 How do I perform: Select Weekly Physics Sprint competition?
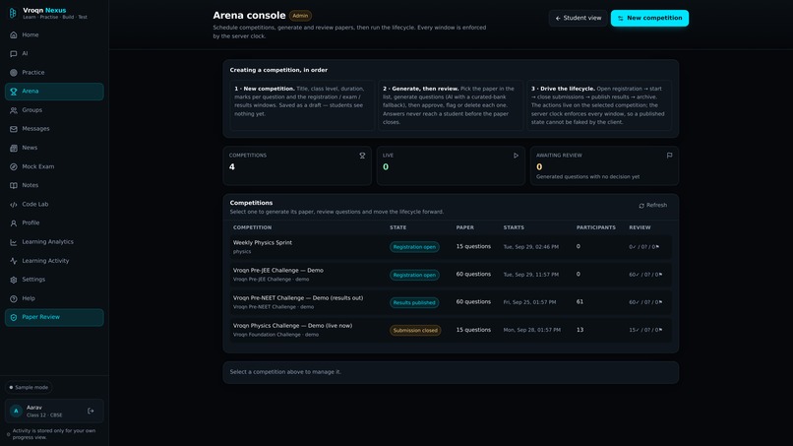[451, 247]
